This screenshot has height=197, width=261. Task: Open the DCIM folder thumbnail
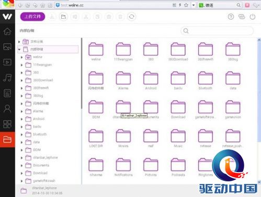coord(96,109)
